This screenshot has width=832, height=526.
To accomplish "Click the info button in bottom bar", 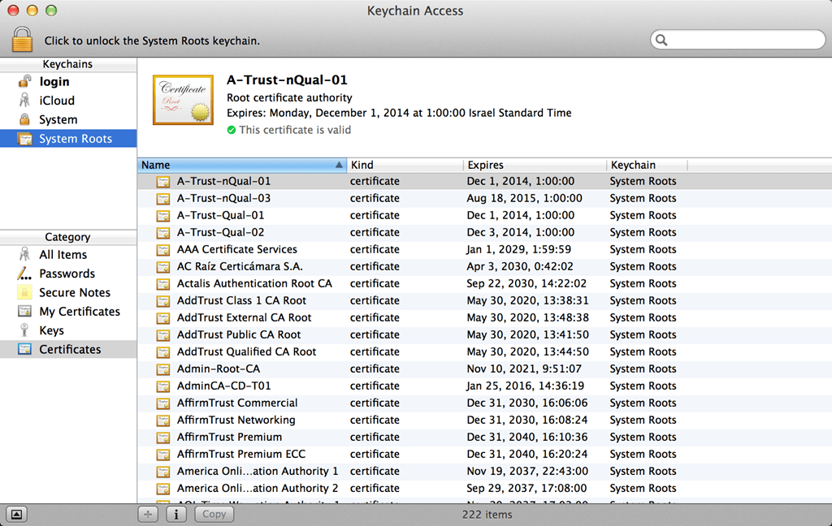I will (x=176, y=515).
